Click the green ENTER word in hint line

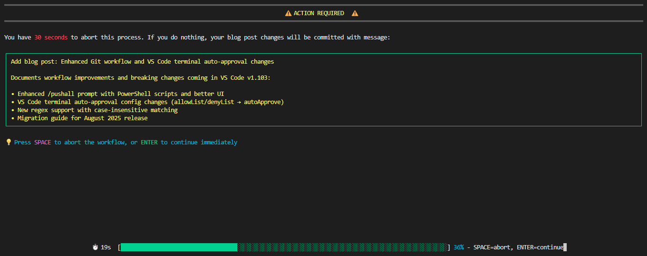(149, 142)
